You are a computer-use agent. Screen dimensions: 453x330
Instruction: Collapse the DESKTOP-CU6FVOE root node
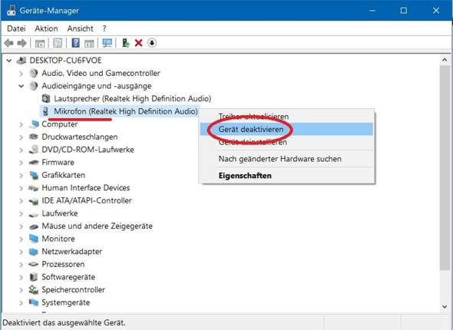(9, 61)
